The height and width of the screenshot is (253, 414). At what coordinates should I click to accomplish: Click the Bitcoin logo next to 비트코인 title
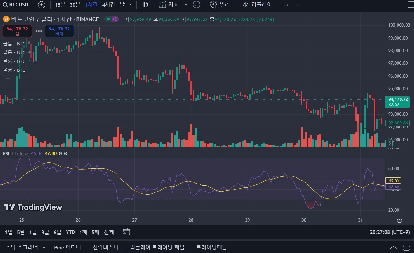point(6,19)
